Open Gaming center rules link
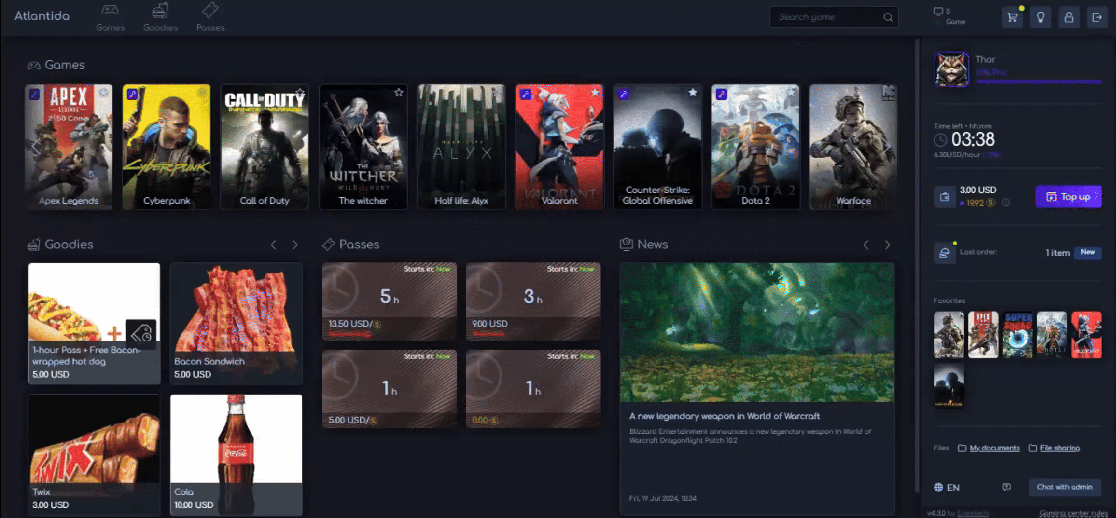This screenshot has height=518, width=1116. tap(1074, 513)
